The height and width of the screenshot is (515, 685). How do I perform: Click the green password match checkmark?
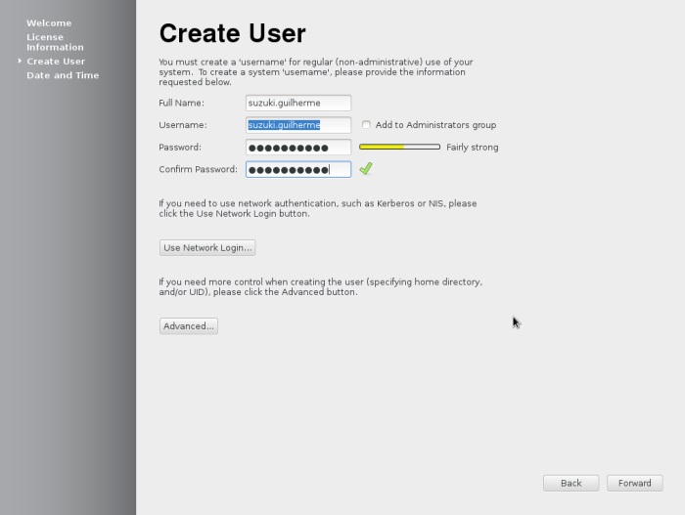[365, 169]
